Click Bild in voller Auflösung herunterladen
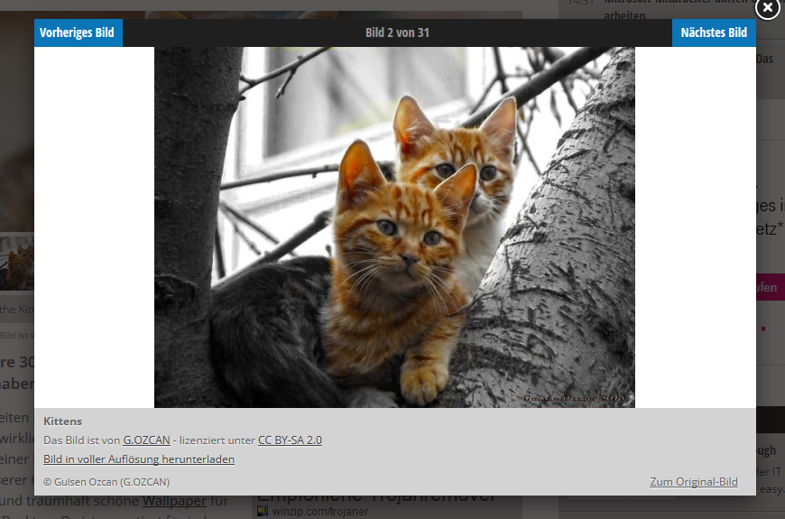Image resolution: width=785 pixels, height=519 pixels. 139,459
